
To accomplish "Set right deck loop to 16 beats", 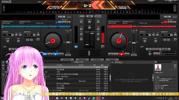I will pyautogui.click(x=163, y=49).
